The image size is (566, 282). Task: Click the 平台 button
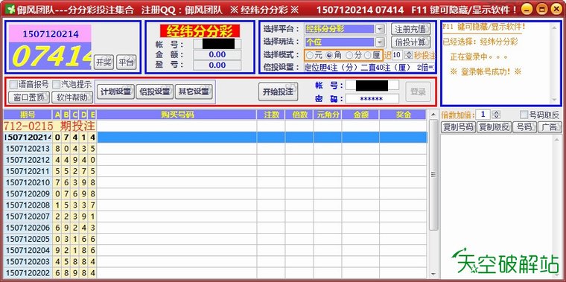[127, 63]
